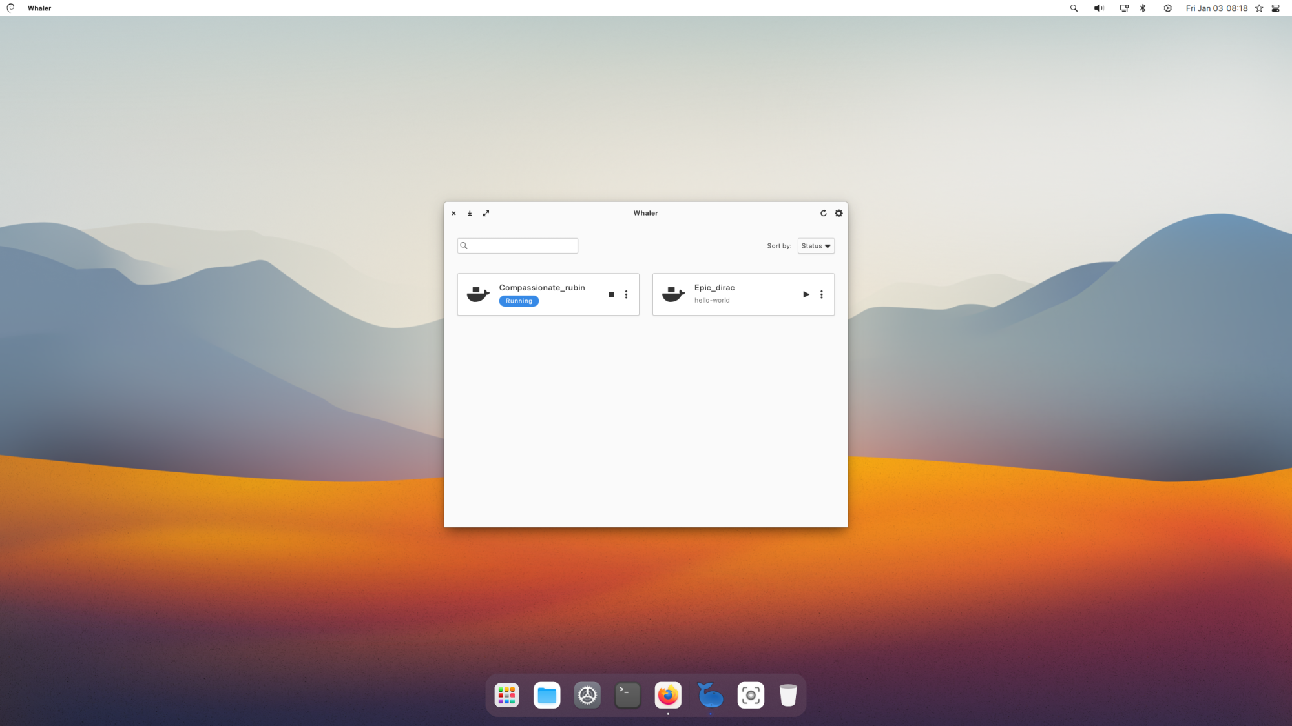
Task: Minimize Whaler with the download-arrow button
Action: 470,213
